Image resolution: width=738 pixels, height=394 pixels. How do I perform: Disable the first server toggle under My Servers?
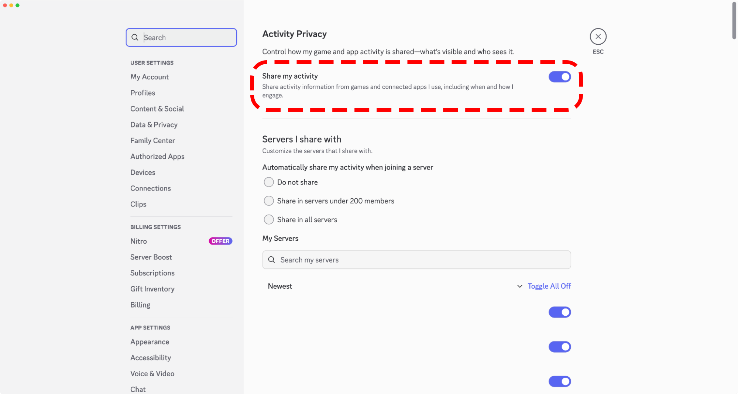[559, 312]
